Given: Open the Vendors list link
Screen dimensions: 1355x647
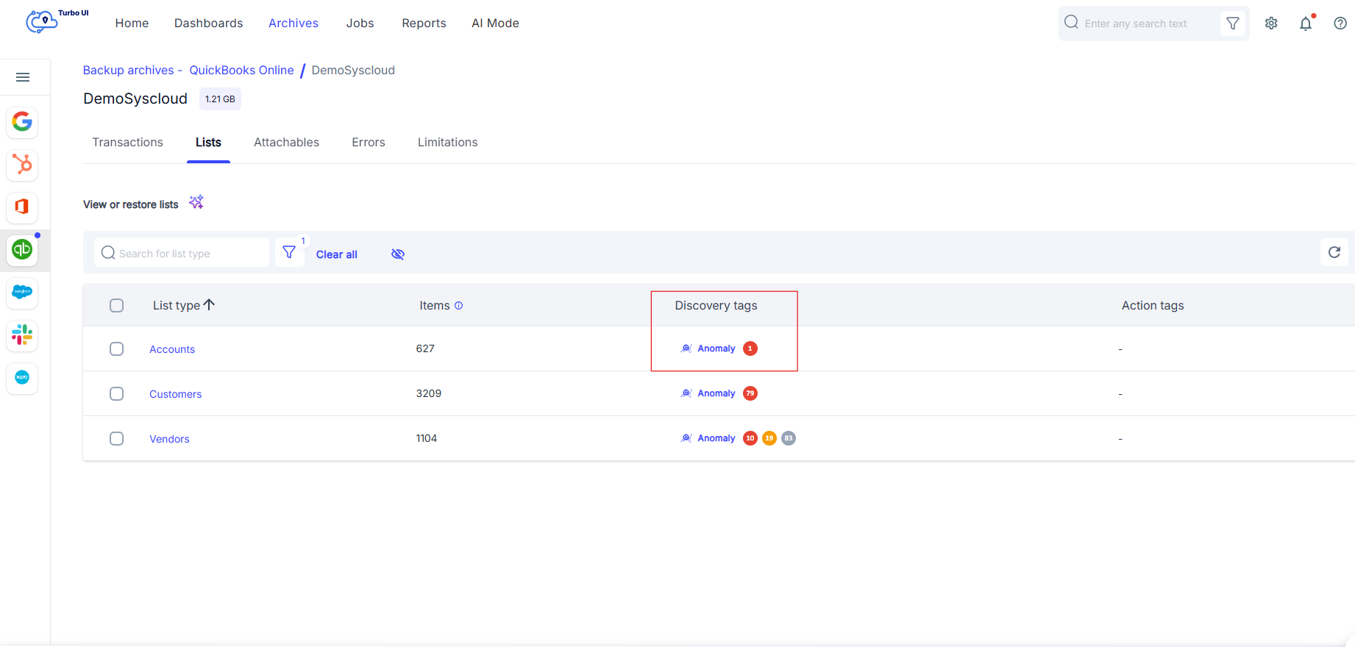Looking at the screenshot, I should [x=169, y=439].
